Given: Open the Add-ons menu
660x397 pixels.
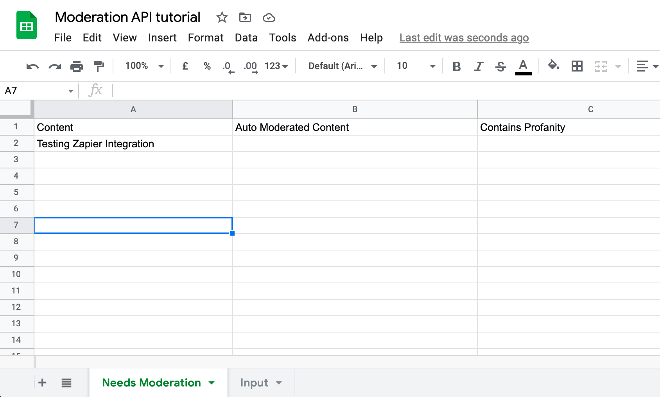Looking at the screenshot, I should pyautogui.click(x=328, y=38).
